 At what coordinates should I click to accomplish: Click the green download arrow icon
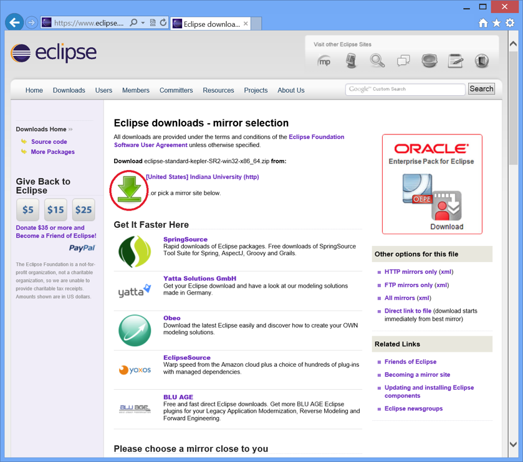point(129,189)
